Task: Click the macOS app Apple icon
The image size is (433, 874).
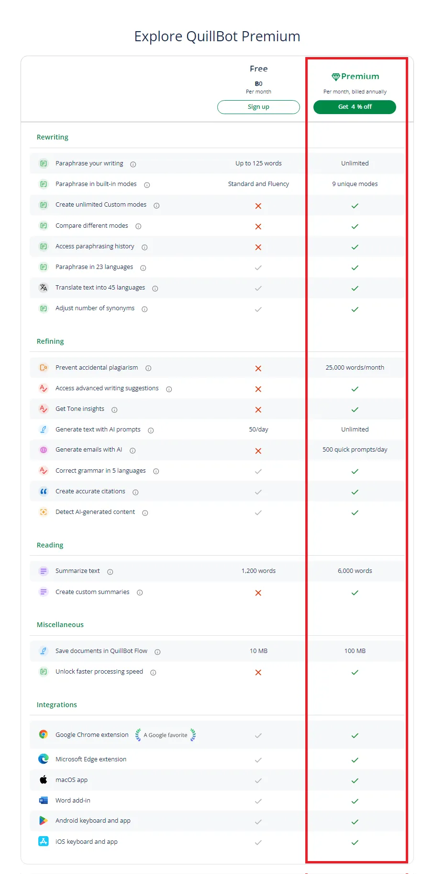Action: point(44,780)
